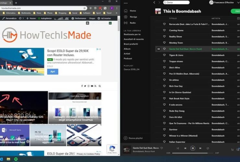240x162 pixels.
Task: Like the song Coming Home
Action: pyautogui.click(x=164, y=30)
